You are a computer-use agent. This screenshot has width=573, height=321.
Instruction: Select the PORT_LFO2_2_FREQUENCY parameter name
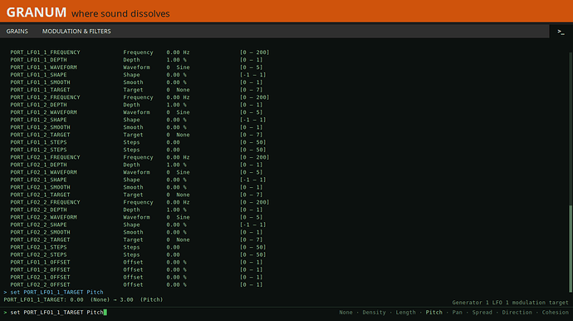tap(45, 202)
